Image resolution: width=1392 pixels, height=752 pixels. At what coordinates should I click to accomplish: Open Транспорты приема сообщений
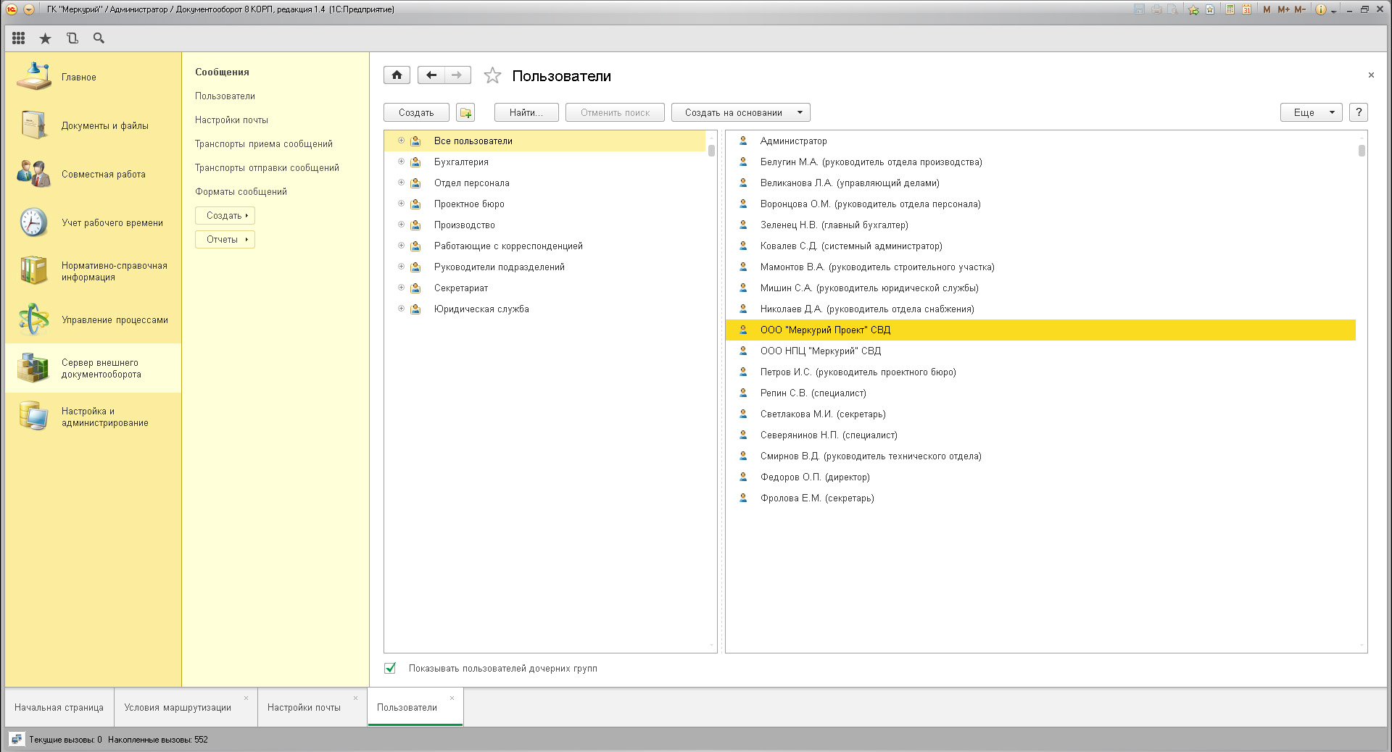tap(264, 143)
